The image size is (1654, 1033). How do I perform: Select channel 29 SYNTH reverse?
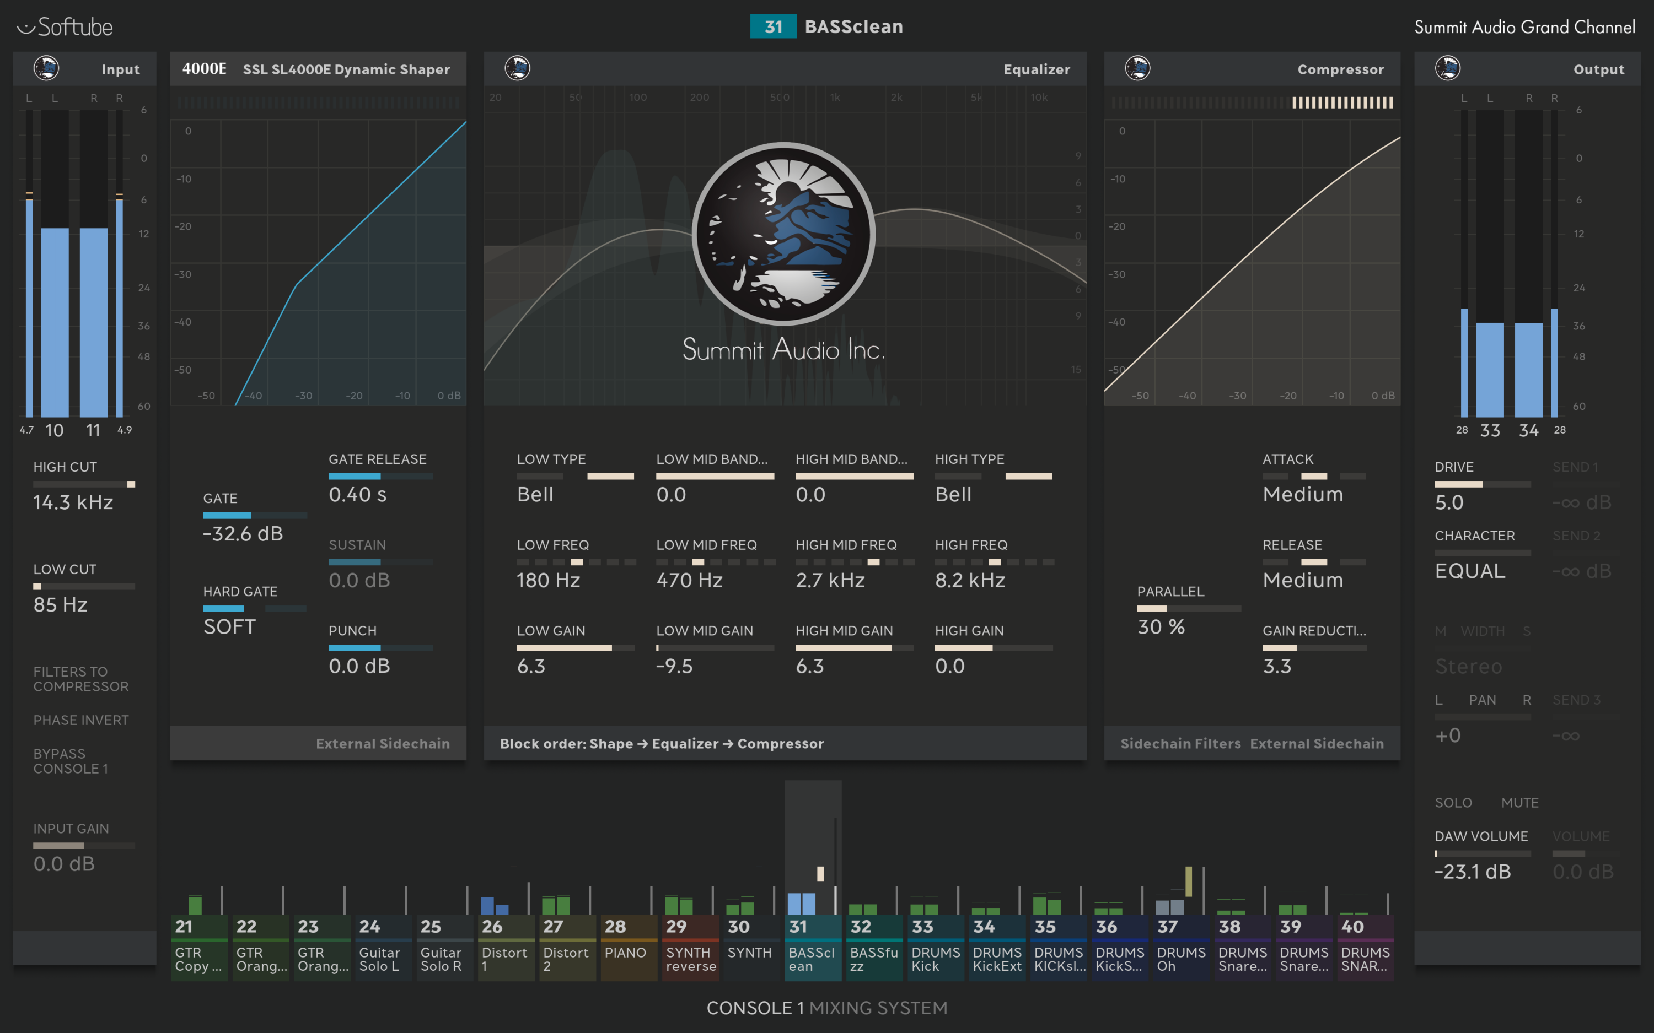point(690,948)
